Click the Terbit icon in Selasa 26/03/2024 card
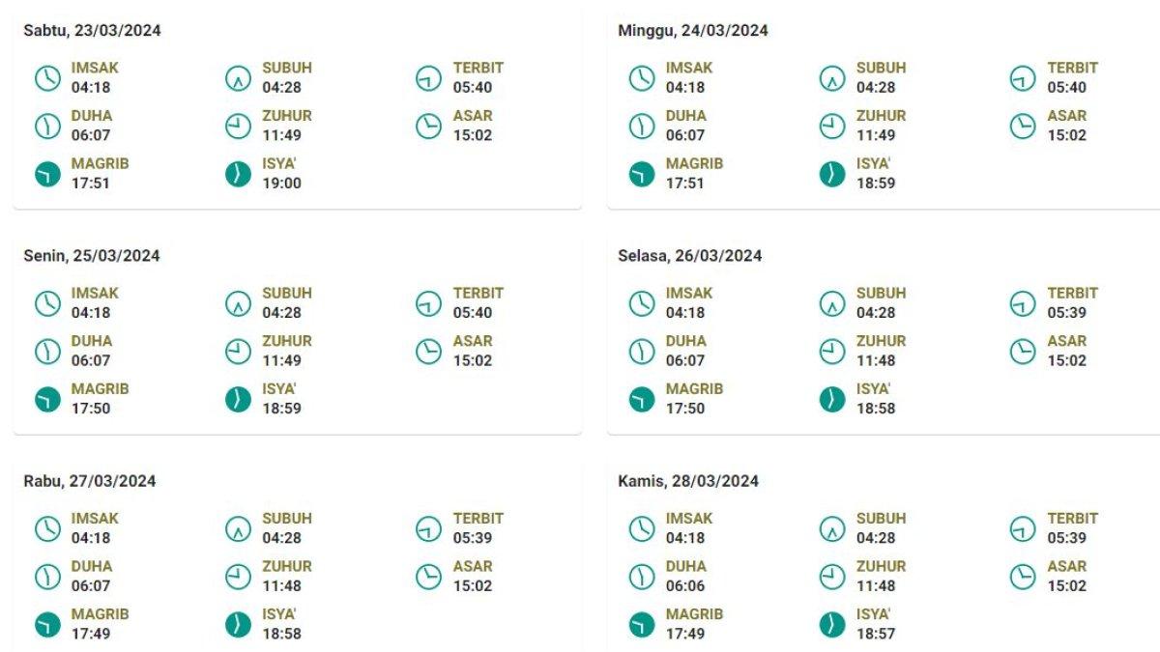1160x652 pixels. point(1023,303)
